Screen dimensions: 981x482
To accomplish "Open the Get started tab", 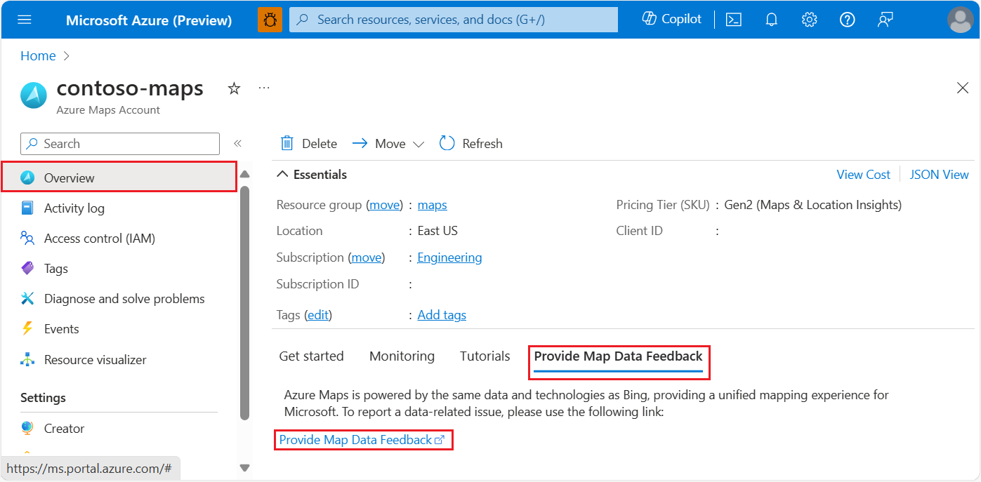I will tap(311, 356).
